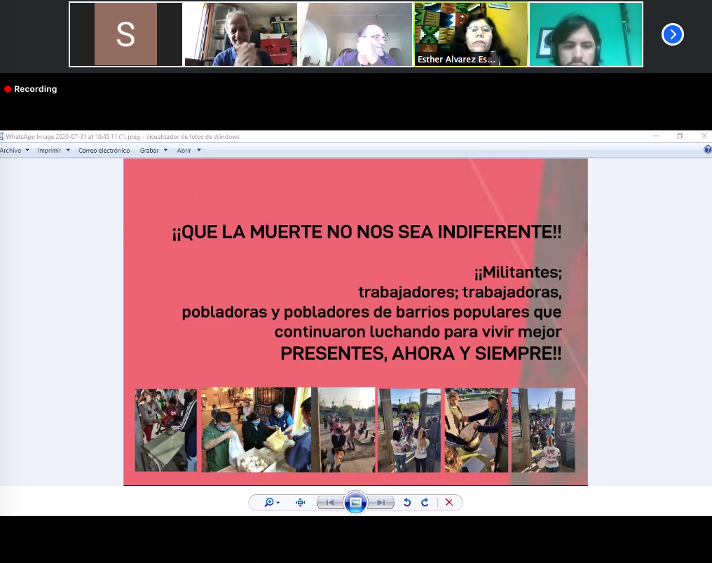Image resolution: width=712 pixels, height=563 pixels.
Task: Rotate the image counterclockwise
Action: click(x=407, y=502)
